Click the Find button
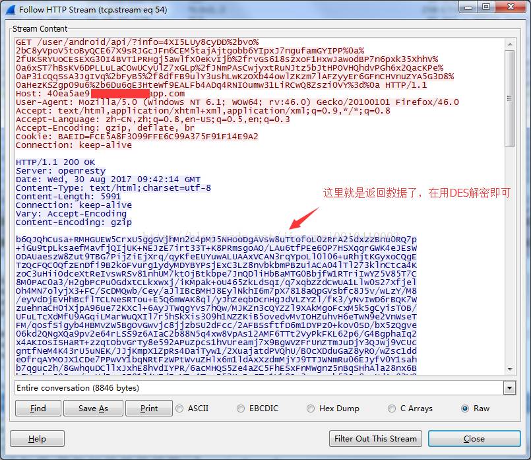The height and width of the screenshot is (460, 531). click(x=38, y=408)
